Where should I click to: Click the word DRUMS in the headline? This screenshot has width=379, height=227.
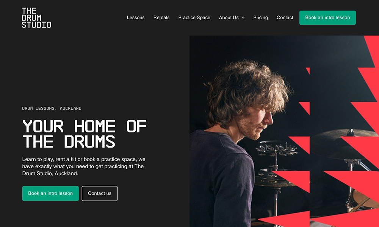89,141
